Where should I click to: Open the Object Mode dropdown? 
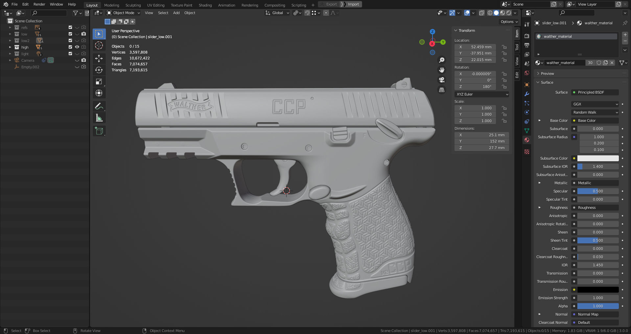click(x=123, y=13)
